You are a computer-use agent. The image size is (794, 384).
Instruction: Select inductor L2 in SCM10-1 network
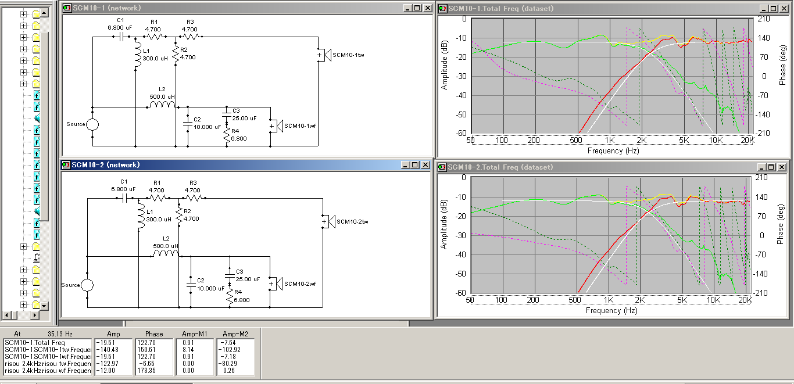[x=162, y=105]
